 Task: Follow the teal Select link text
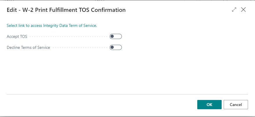[52, 26]
